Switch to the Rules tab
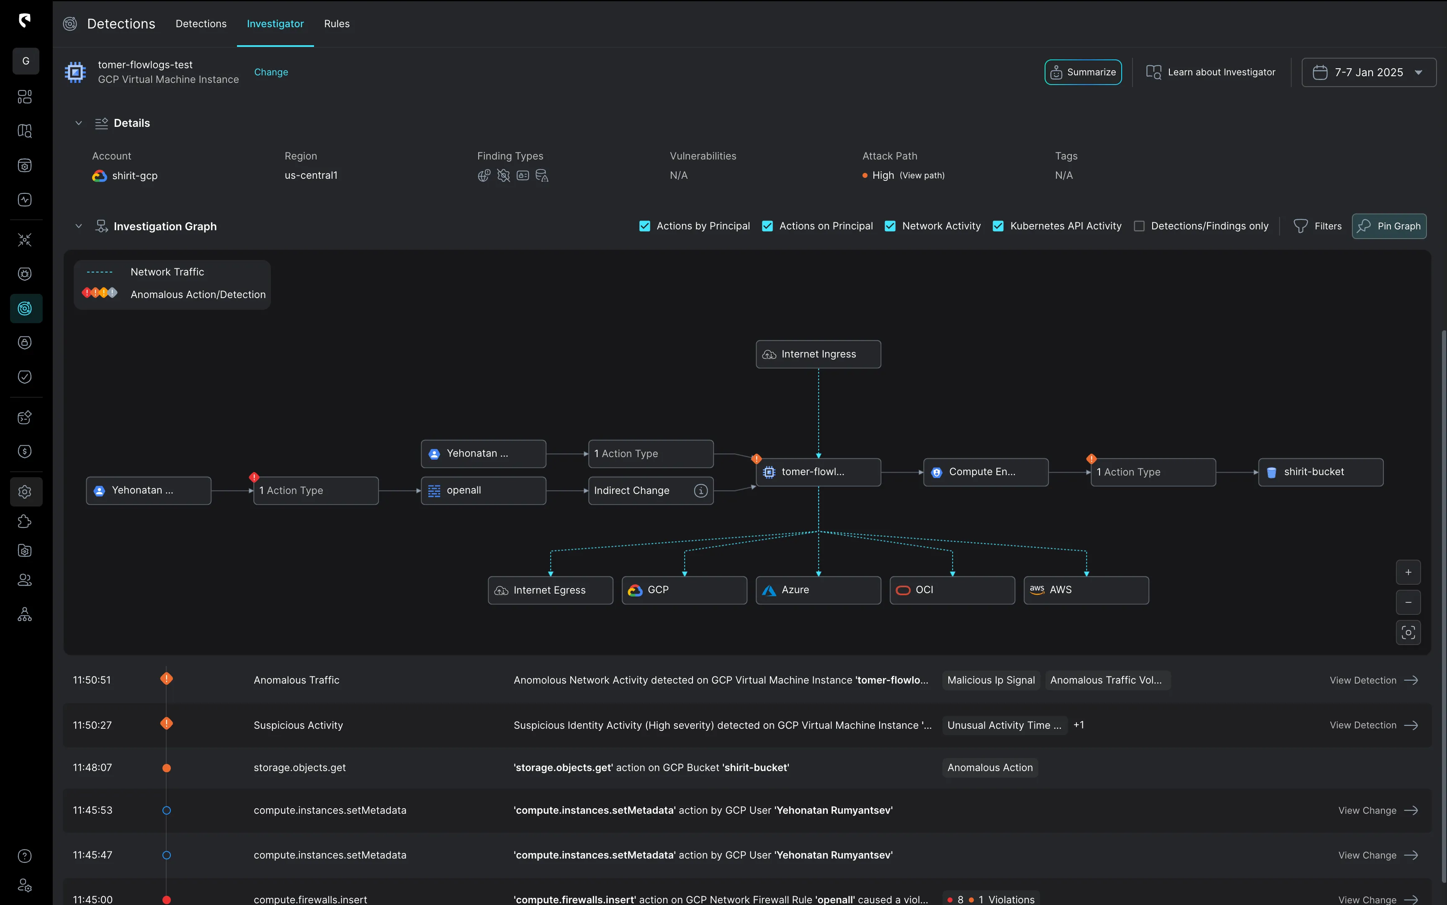Viewport: 1447px width, 905px height. point(337,24)
